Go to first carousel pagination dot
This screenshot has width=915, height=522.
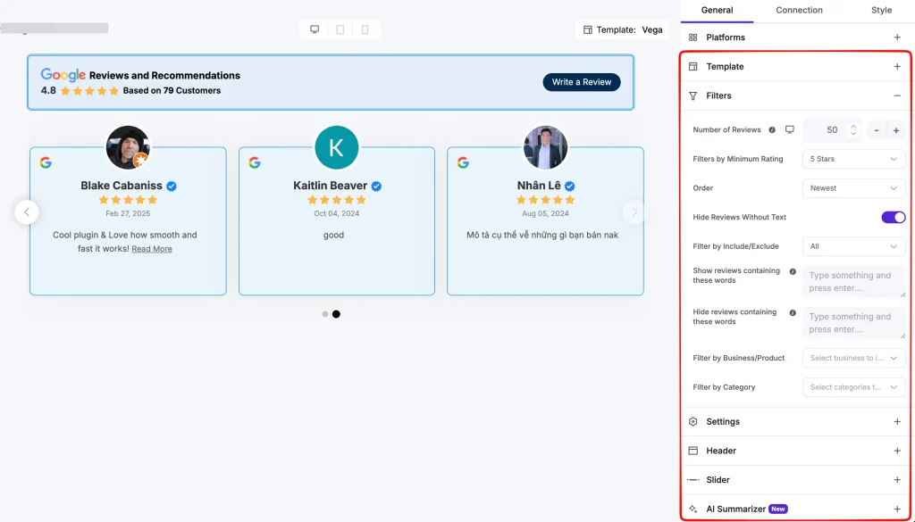tap(325, 314)
